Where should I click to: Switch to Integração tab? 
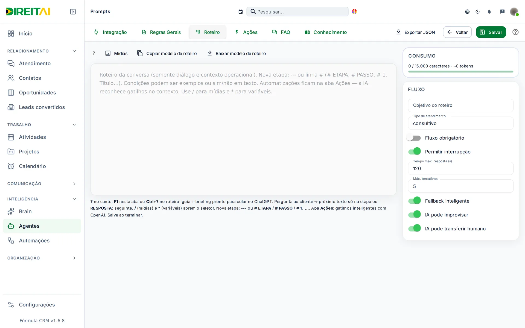coord(110,32)
